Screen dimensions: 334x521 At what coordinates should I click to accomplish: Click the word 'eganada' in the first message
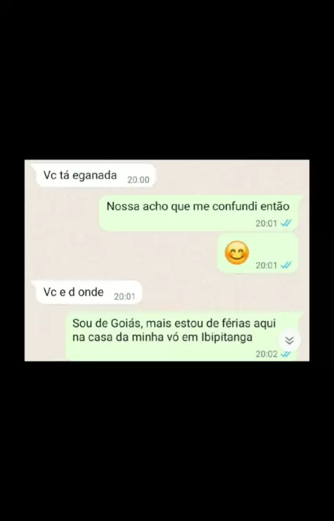(95, 176)
